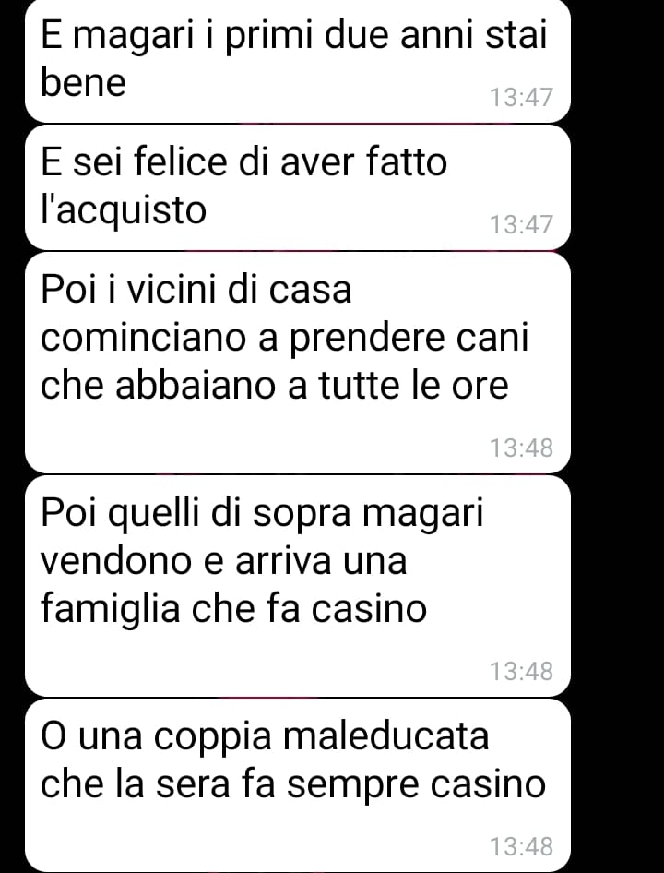
Task: Click the black area right of the chat bubbles
Action: (x=618, y=436)
